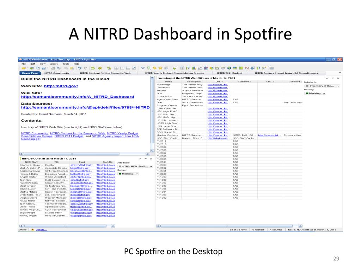
Task: Click the NITRD Yearly Budget contents link
Action: point(122,133)
